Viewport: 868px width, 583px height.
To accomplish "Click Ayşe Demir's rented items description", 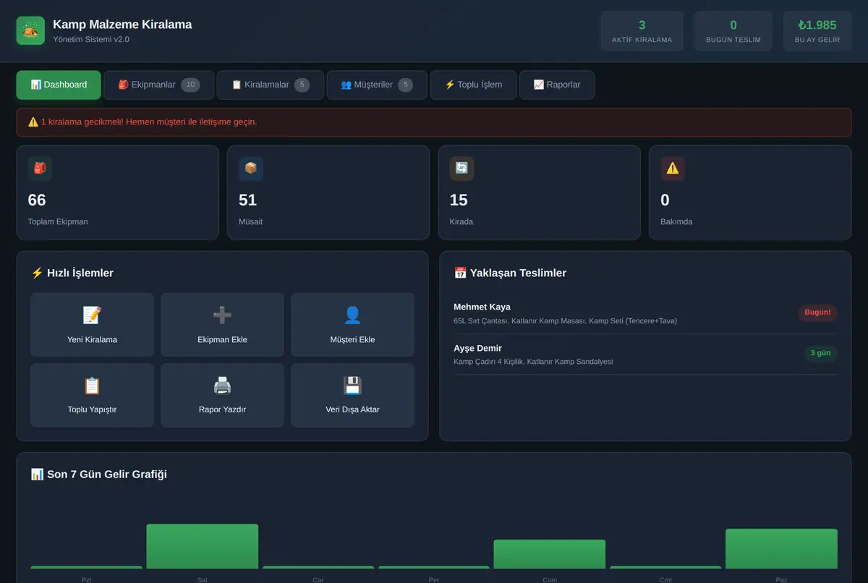I will coord(533,362).
